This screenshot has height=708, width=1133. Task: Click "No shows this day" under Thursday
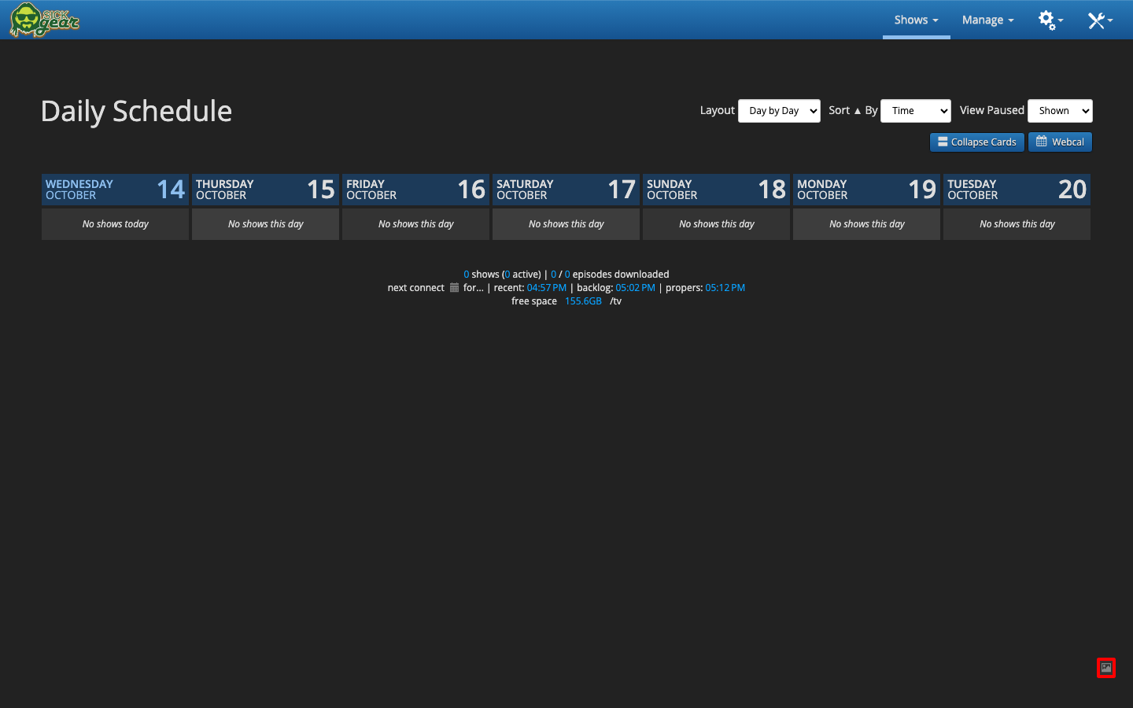point(265,224)
